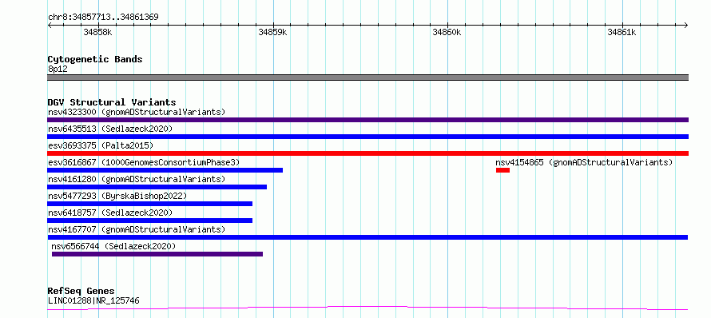Image resolution: width=711 pixels, height=318 pixels.
Task: Select the nsv6418757 Sedlazeck2020 bar
Action: click(149, 221)
